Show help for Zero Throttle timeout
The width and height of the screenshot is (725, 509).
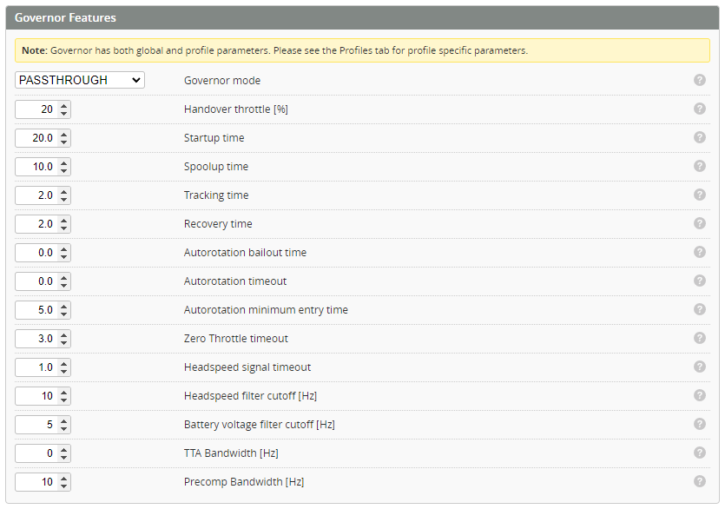[700, 338]
